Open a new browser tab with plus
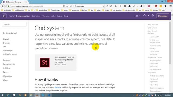The height and width of the screenshot is (97, 173). [31, 2]
